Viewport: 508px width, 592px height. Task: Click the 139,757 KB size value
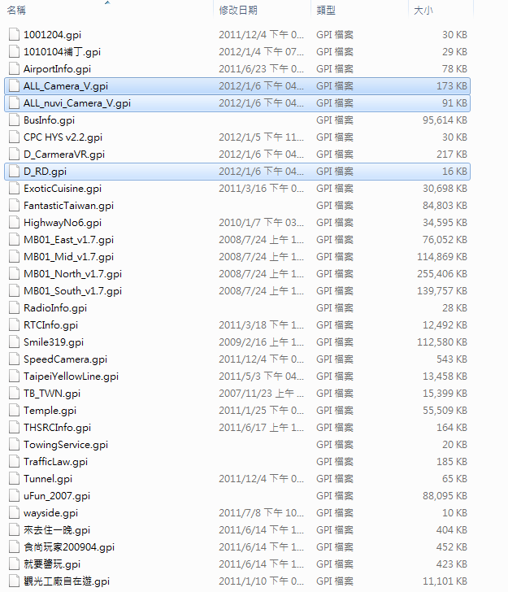point(442,291)
